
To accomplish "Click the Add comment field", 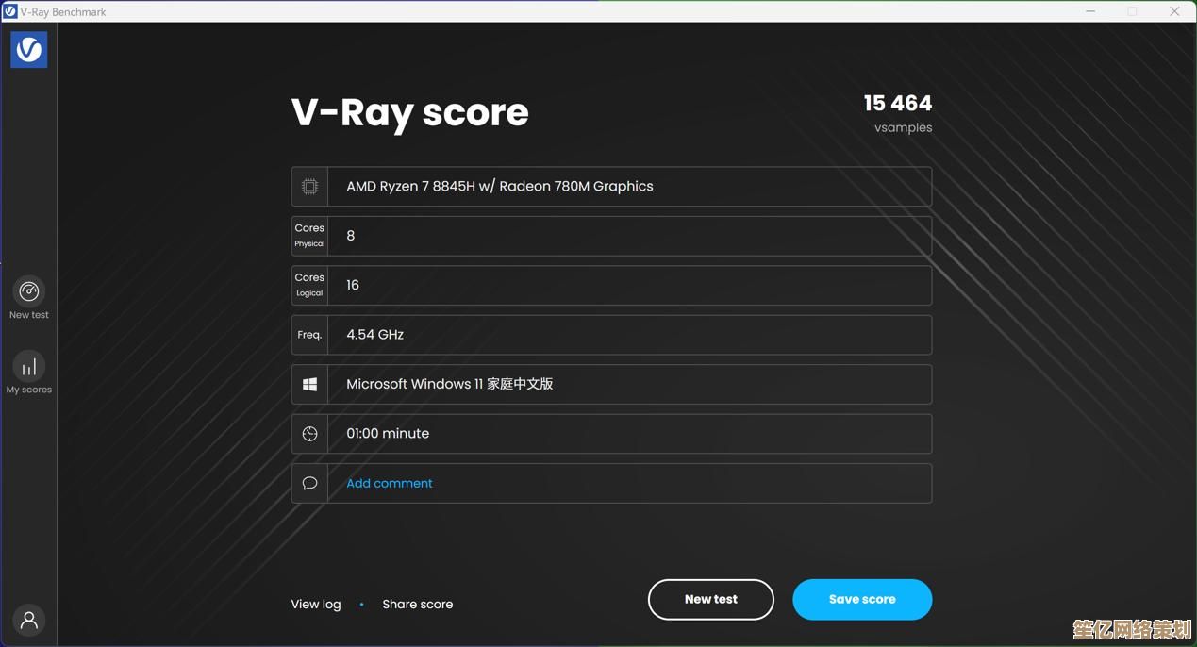I will [x=611, y=483].
